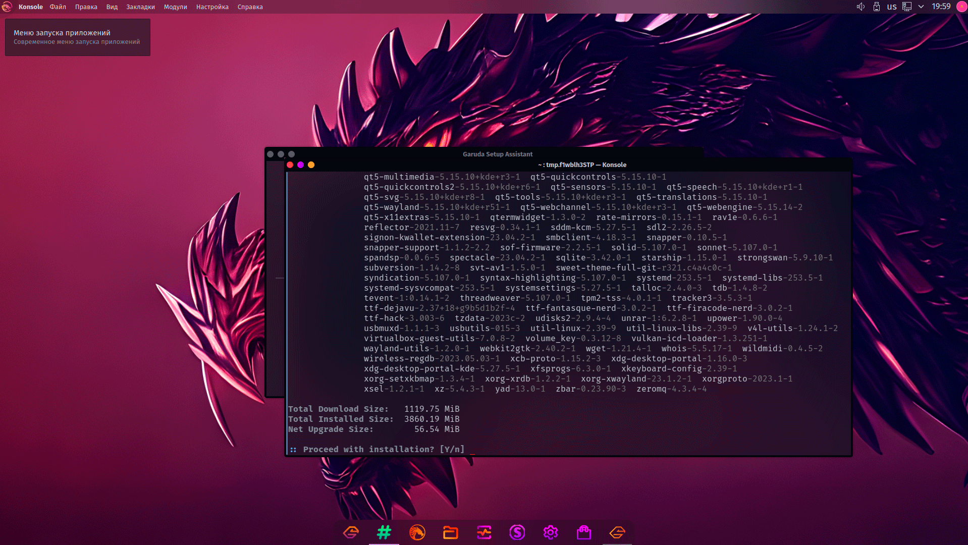Open the gear settings icon in dock
Screen dimensions: 968x545
point(550,532)
